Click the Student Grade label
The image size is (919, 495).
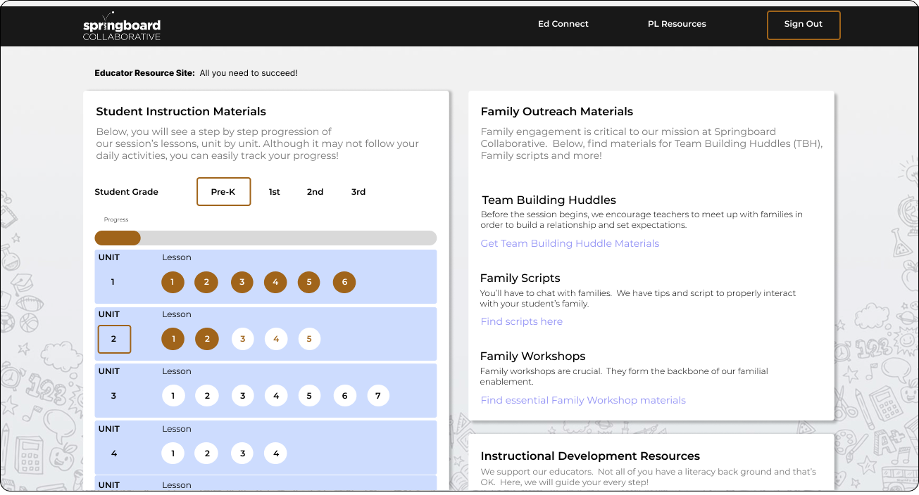[126, 192]
